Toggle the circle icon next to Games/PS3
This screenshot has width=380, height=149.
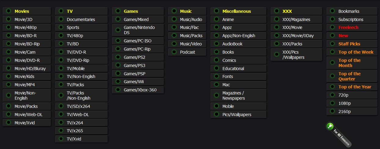(118, 65)
